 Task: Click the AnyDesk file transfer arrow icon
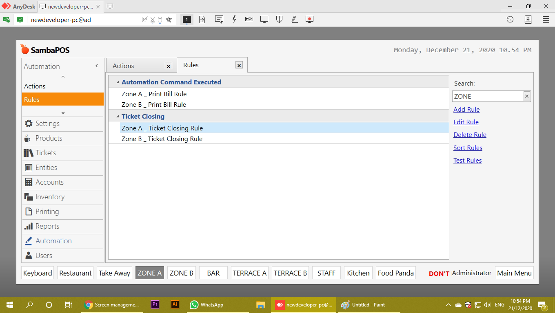(202, 19)
